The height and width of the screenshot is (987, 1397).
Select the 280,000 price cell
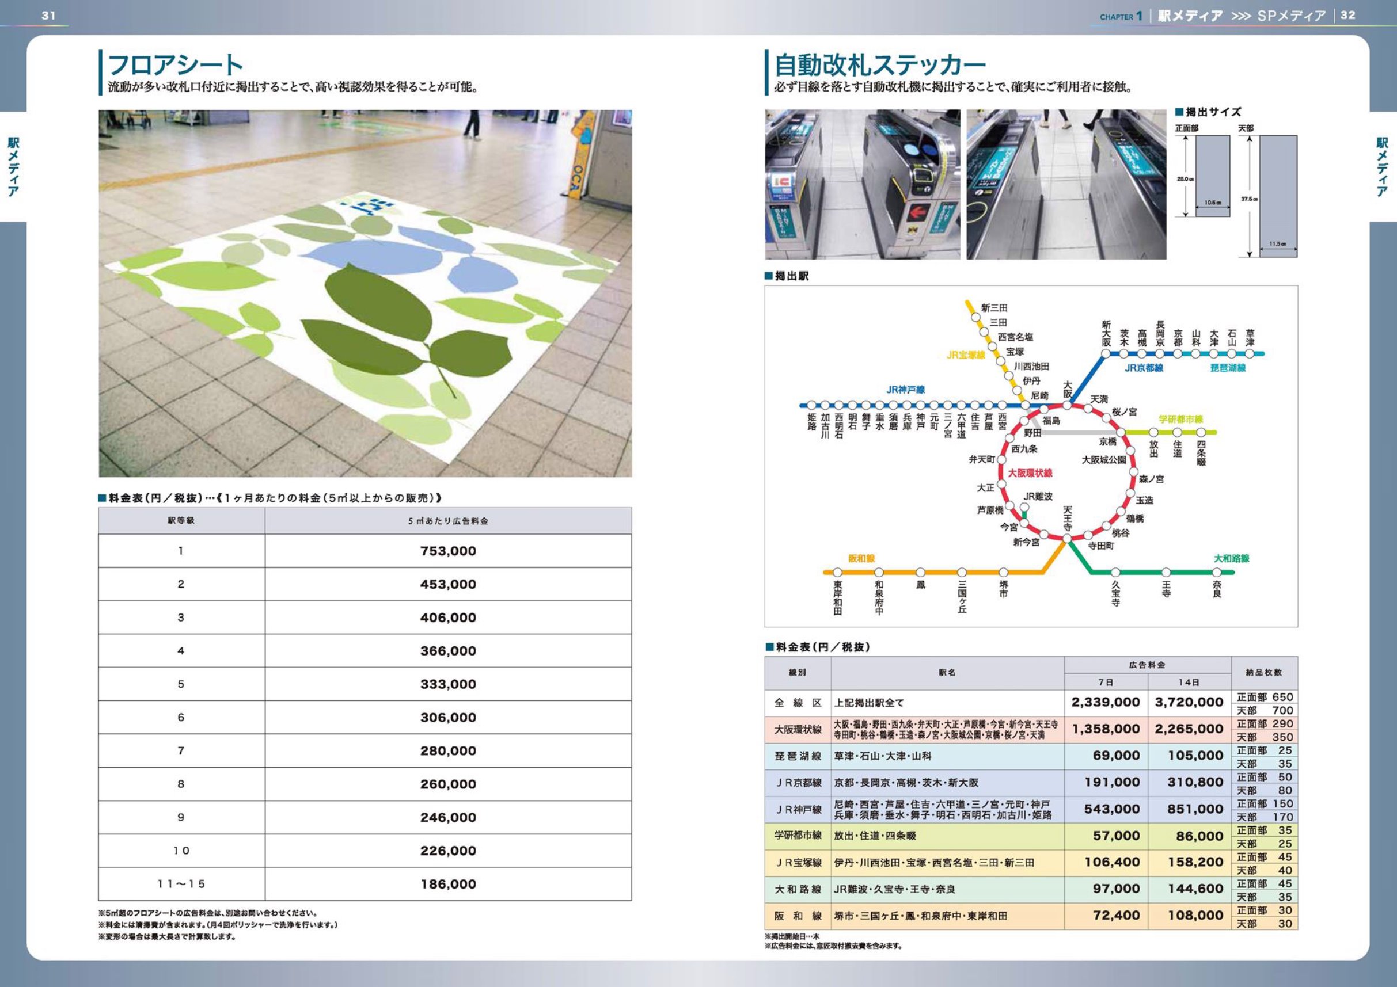click(448, 751)
